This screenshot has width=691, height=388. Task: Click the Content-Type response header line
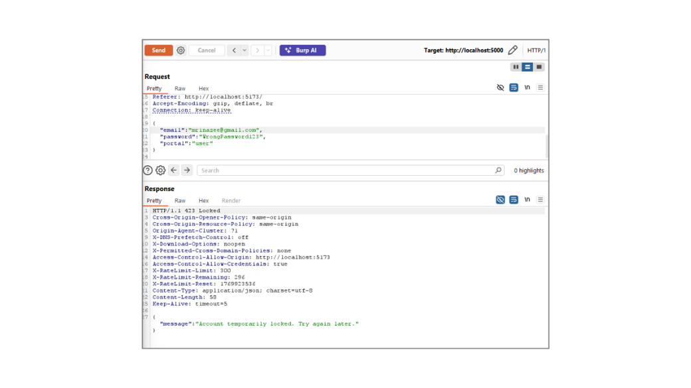click(x=233, y=291)
